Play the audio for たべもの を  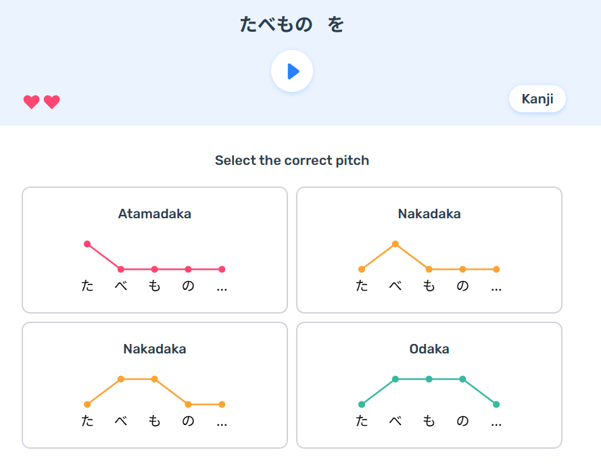pyautogui.click(x=292, y=71)
